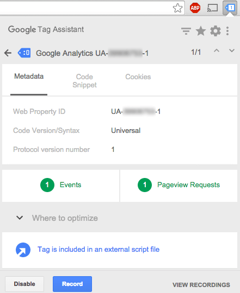Viewport: 240px width, 293px height.
Task: Go back with the left arrow
Action: [x=8, y=53]
